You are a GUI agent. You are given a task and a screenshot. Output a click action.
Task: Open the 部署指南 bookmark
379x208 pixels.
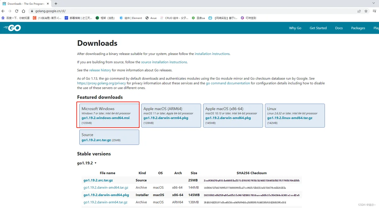(78, 18)
